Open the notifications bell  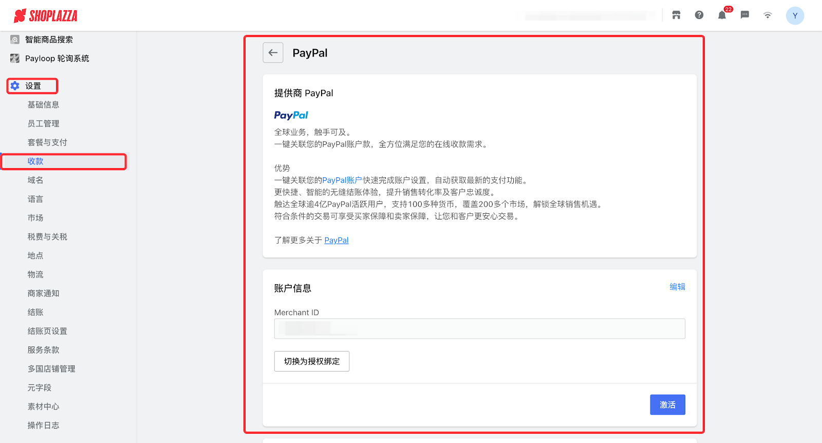click(722, 15)
